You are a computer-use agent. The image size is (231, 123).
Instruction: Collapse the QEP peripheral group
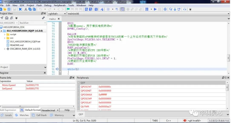(79, 83)
